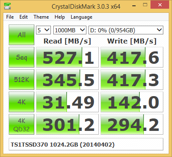The image size is (172, 157).
Task: Click the TS1TSSD370 comment text field
Action: 86,144
